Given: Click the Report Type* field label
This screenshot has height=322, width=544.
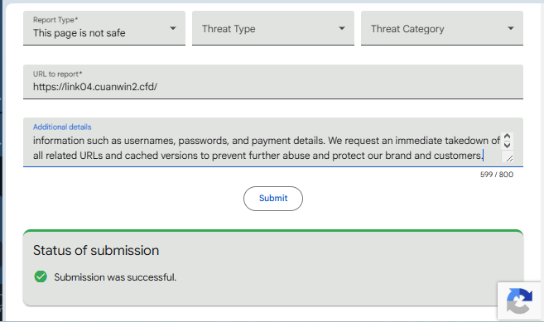Looking at the screenshot, I should [x=55, y=20].
